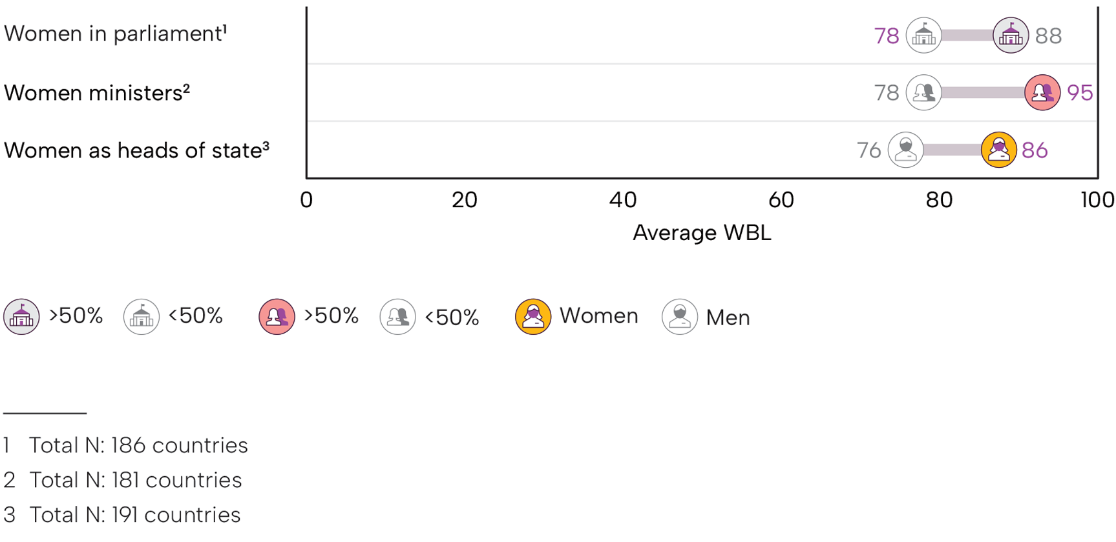Click the yellow woman head of state icon
Viewport: 1116px width, 542px height.
[999, 150]
